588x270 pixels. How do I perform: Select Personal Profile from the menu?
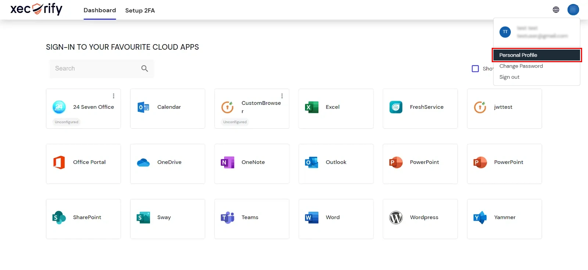click(518, 55)
